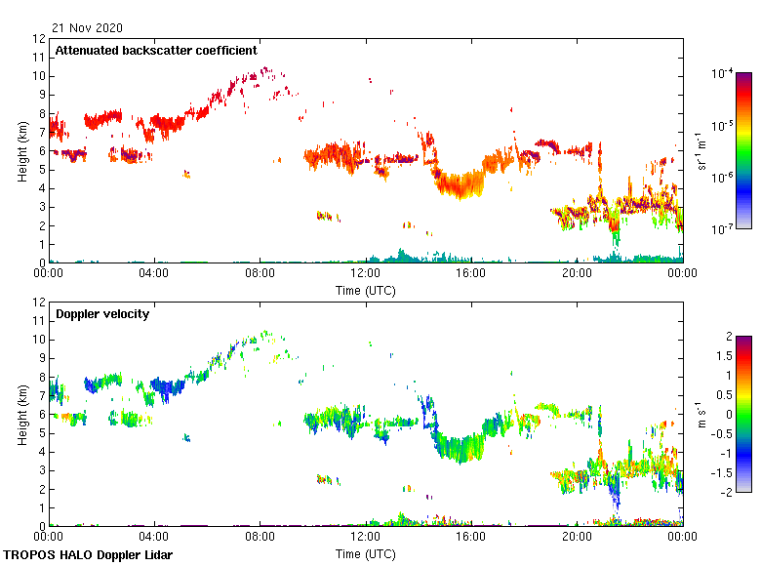Click the Doppler velocity color bar
Screen dimensions: 761x566
coord(742,414)
